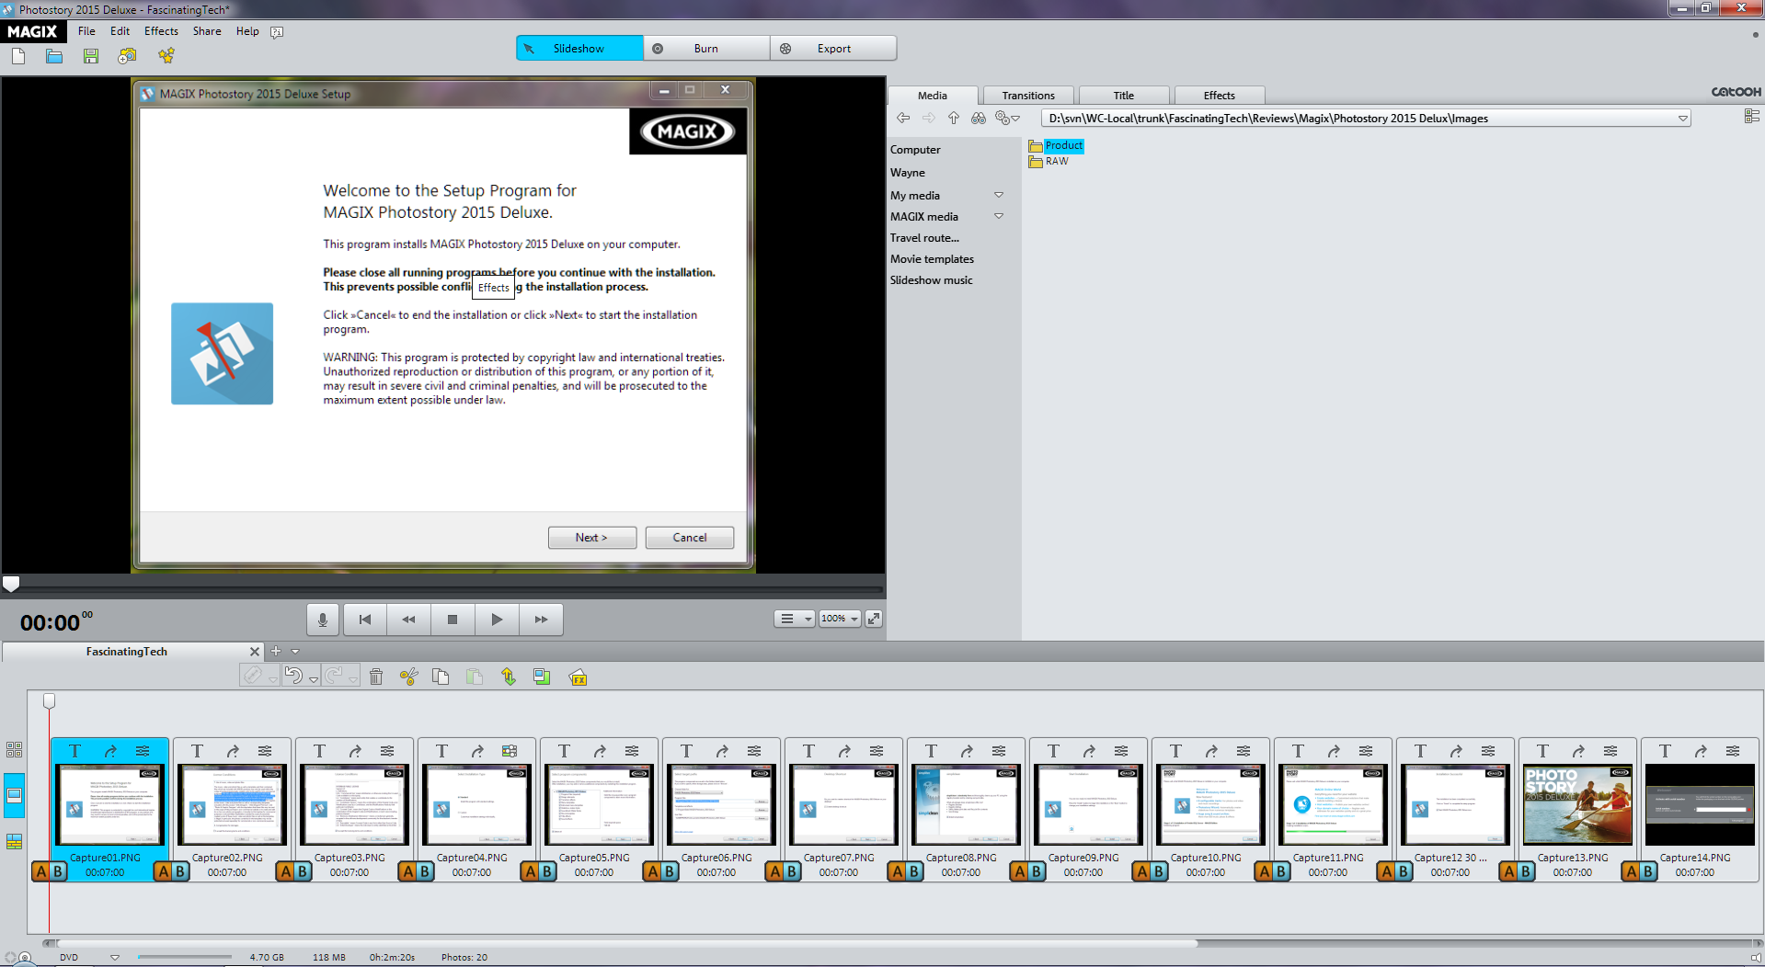Image resolution: width=1765 pixels, height=967 pixels.
Task: Navigate back in the media browser
Action: tap(903, 118)
